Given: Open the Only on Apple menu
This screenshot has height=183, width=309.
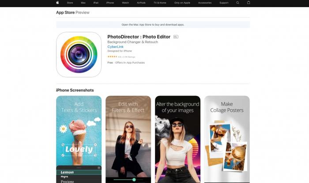Looking at the screenshot, I should [181, 3].
